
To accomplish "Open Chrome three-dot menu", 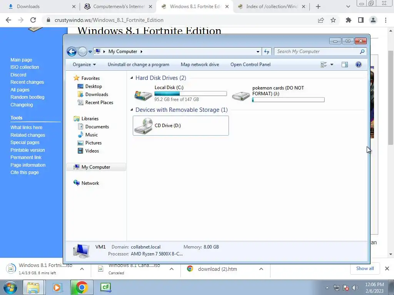I will pyautogui.click(x=386, y=20).
